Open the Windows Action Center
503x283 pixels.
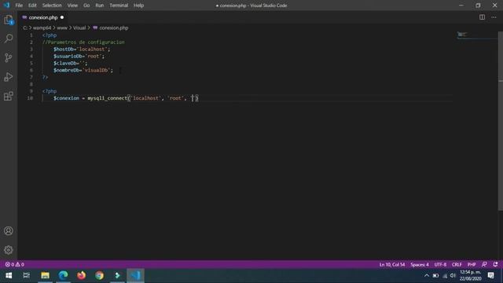[x=490, y=276]
